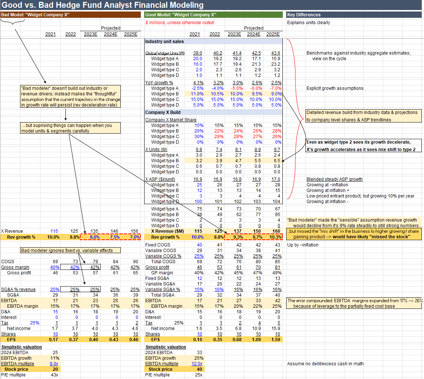Image resolution: width=424 pixels, height=379 pixels.
Task: Click the 43x P/E multiple cell
Action: pyautogui.click(x=55, y=375)
